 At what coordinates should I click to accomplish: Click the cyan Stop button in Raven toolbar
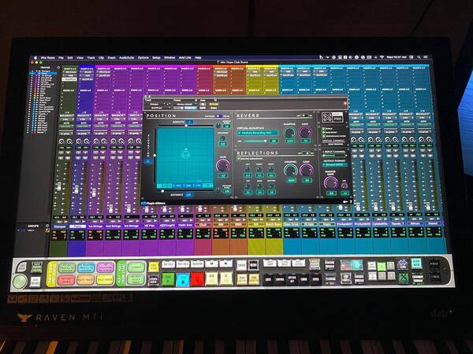point(183,279)
